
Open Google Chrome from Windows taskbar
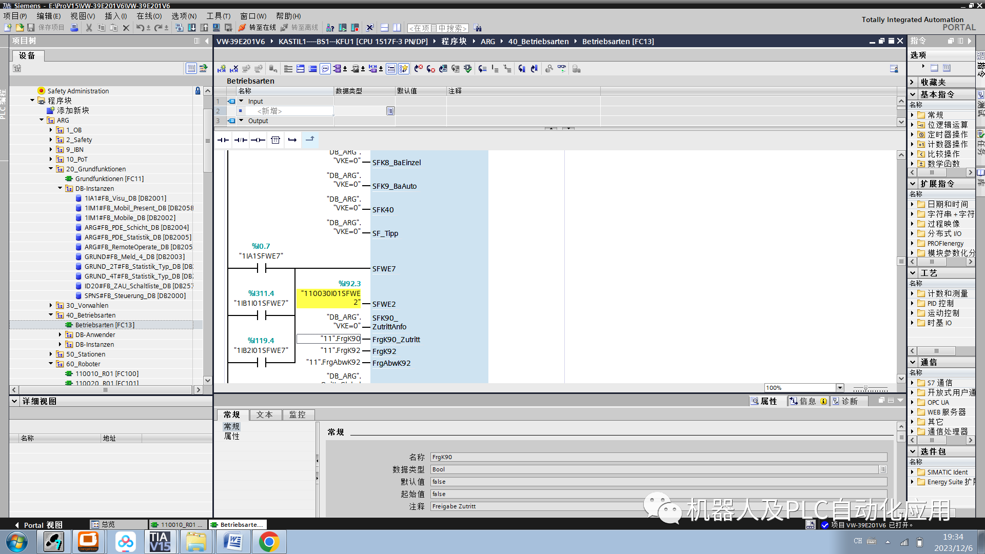269,542
